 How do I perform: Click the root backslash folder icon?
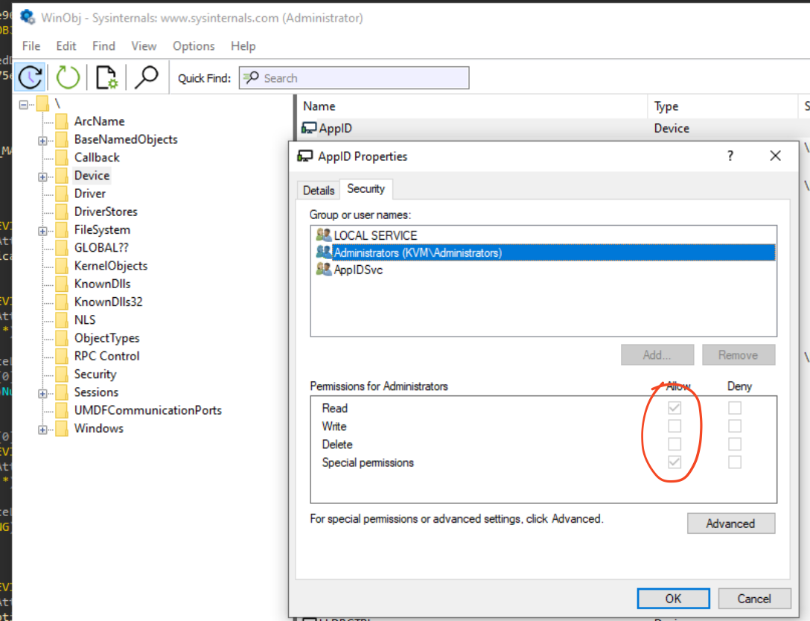pyautogui.click(x=42, y=103)
